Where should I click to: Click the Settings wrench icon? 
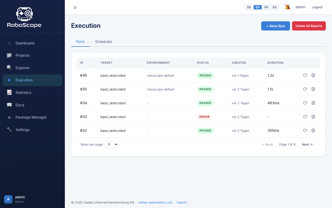[9, 129]
